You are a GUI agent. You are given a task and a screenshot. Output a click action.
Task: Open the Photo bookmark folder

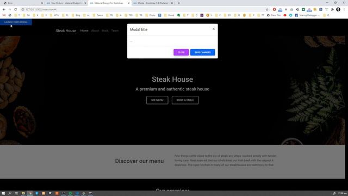[150, 15]
